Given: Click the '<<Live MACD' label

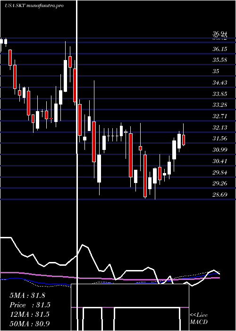Looking at the screenshot, I should (x=199, y=319).
